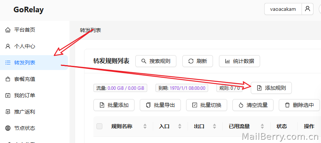321x143 pixels.
Task: Click the yen icon beside 推广返利
Action: point(8,112)
